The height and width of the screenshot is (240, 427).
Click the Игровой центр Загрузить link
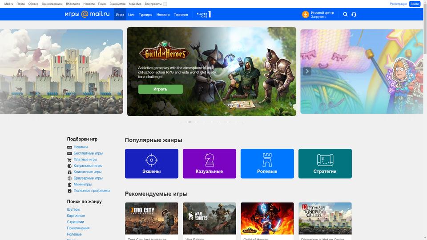tap(318, 15)
